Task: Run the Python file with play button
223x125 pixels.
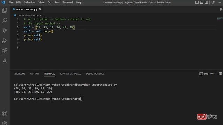Action: 221,9
